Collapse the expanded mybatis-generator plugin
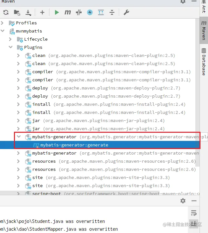The image size is (208, 233). [19, 136]
